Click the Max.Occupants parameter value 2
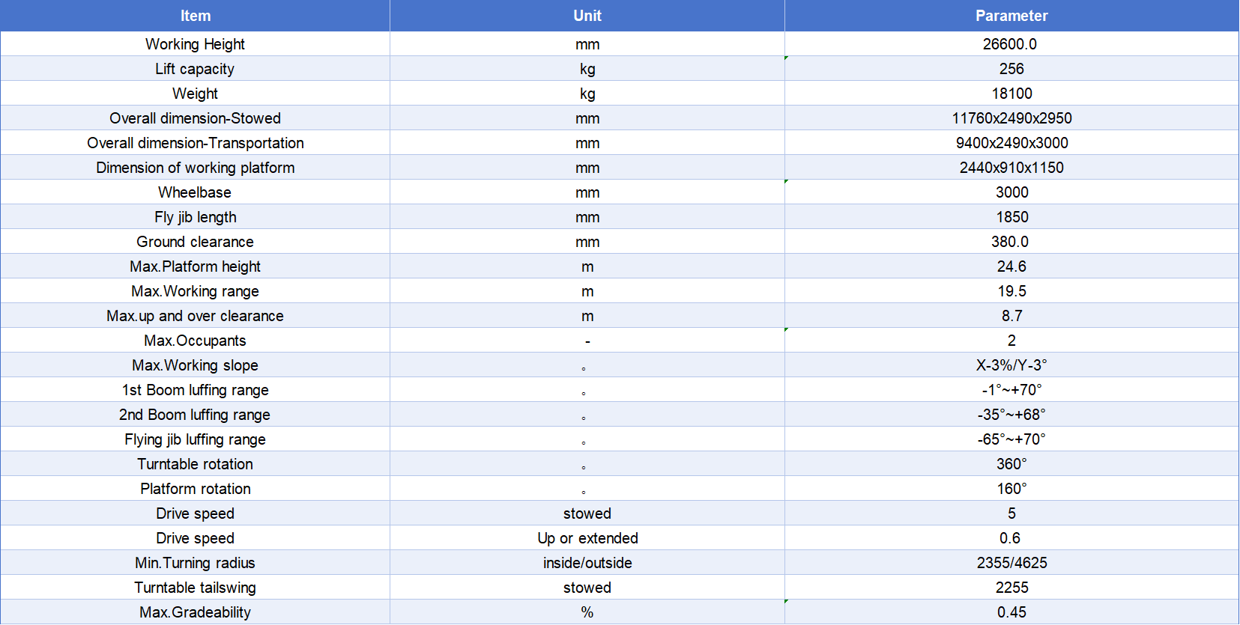Viewport: 1240px width, 625px height. (1011, 341)
